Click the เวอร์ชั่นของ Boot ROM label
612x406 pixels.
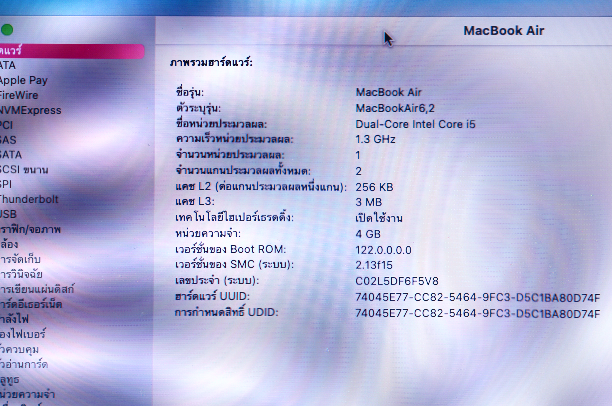coord(231,249)
